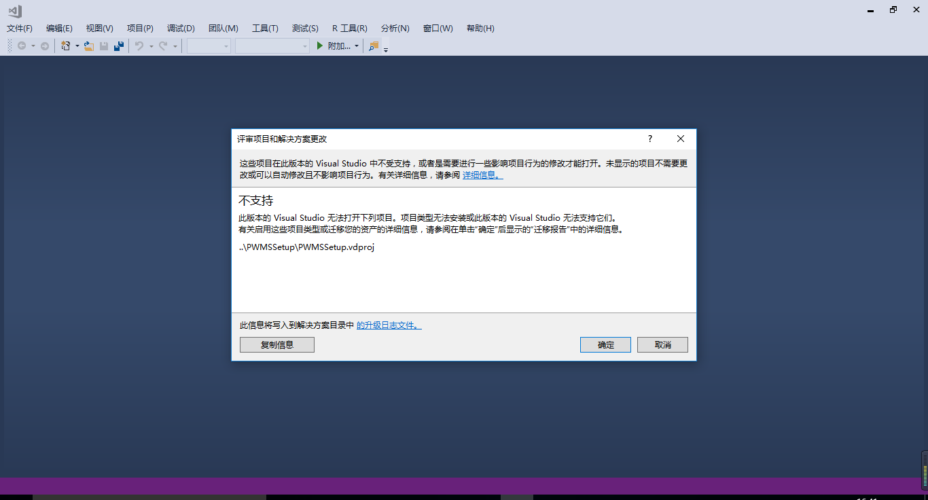Follow the 详细信息 link
This screenshot has height=500, width=928.
click(x=483, y=175)
